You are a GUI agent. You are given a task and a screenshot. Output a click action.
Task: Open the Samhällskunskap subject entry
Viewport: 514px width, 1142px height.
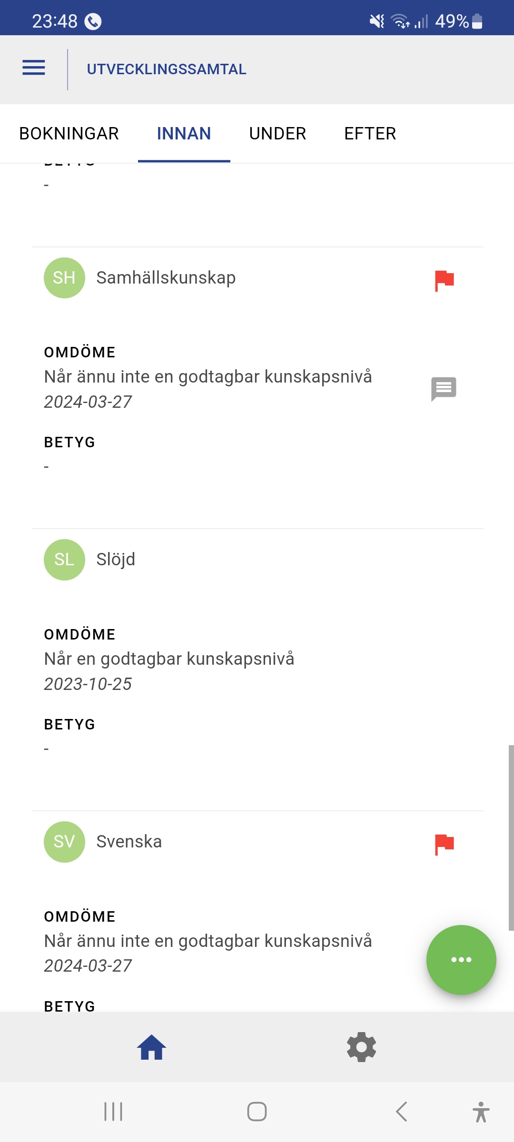pyautogui.click(x=166, y=278)
